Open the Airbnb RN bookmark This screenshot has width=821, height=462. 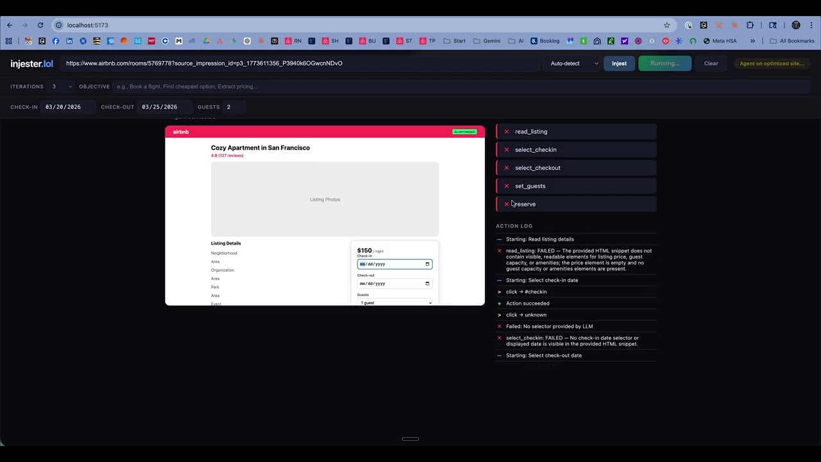click(293, 41)
